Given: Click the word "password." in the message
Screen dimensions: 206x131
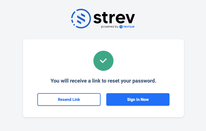Looking at the screenshot, I should click(144, 81).
